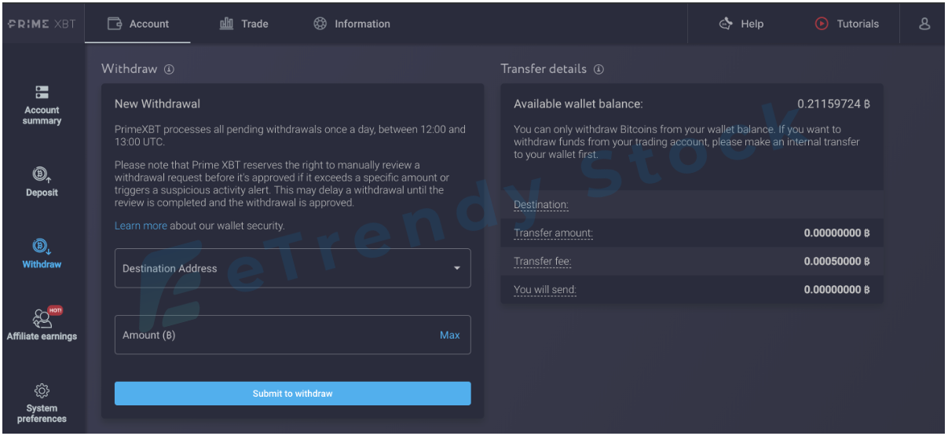Screen dimensions: 948x436
Task: Click Max to withdraw full balance
Action: 450,335
